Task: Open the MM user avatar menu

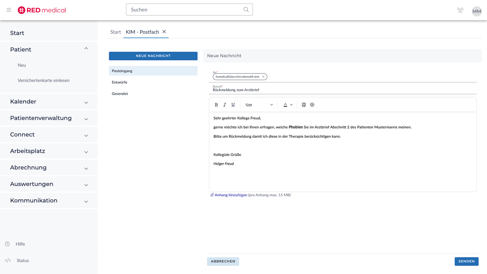Action: click(x=477, y=11)
